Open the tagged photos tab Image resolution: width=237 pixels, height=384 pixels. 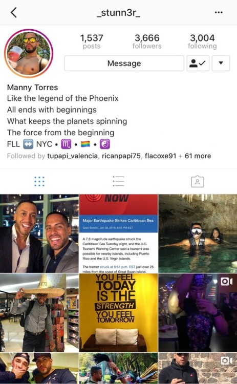coord(198,181)
